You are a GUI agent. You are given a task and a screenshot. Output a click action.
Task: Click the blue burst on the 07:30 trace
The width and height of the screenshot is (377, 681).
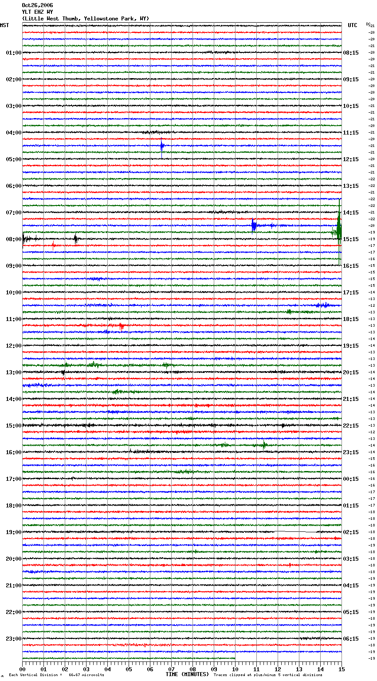[254, 226]
